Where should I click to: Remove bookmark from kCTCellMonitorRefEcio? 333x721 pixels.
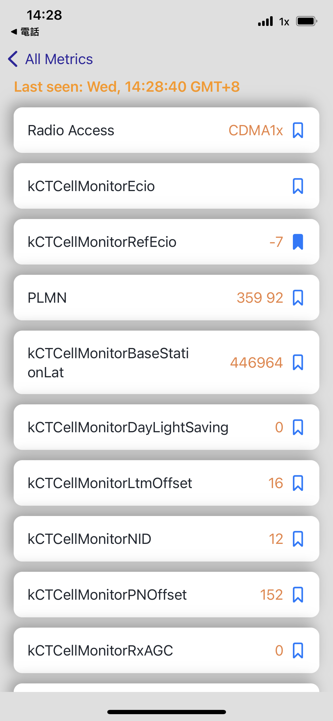coord(298,242)
